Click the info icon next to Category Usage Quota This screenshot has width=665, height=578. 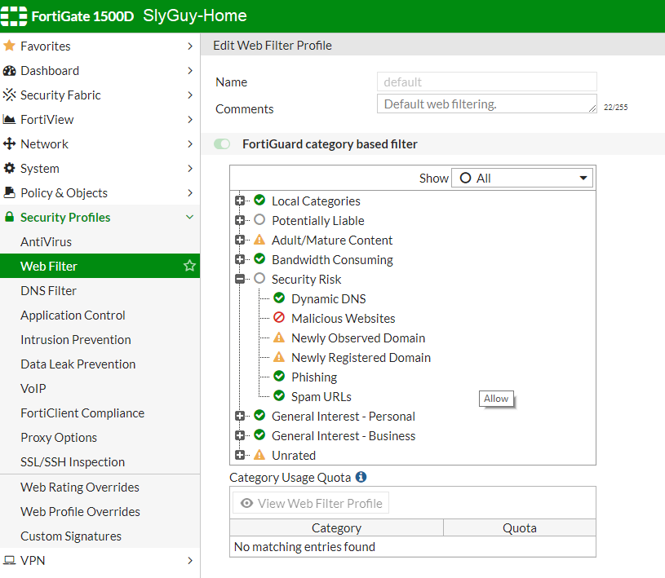point(361,477)
